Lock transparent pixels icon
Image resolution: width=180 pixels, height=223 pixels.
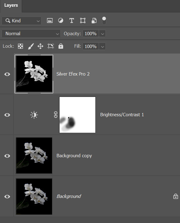(20, 46)
